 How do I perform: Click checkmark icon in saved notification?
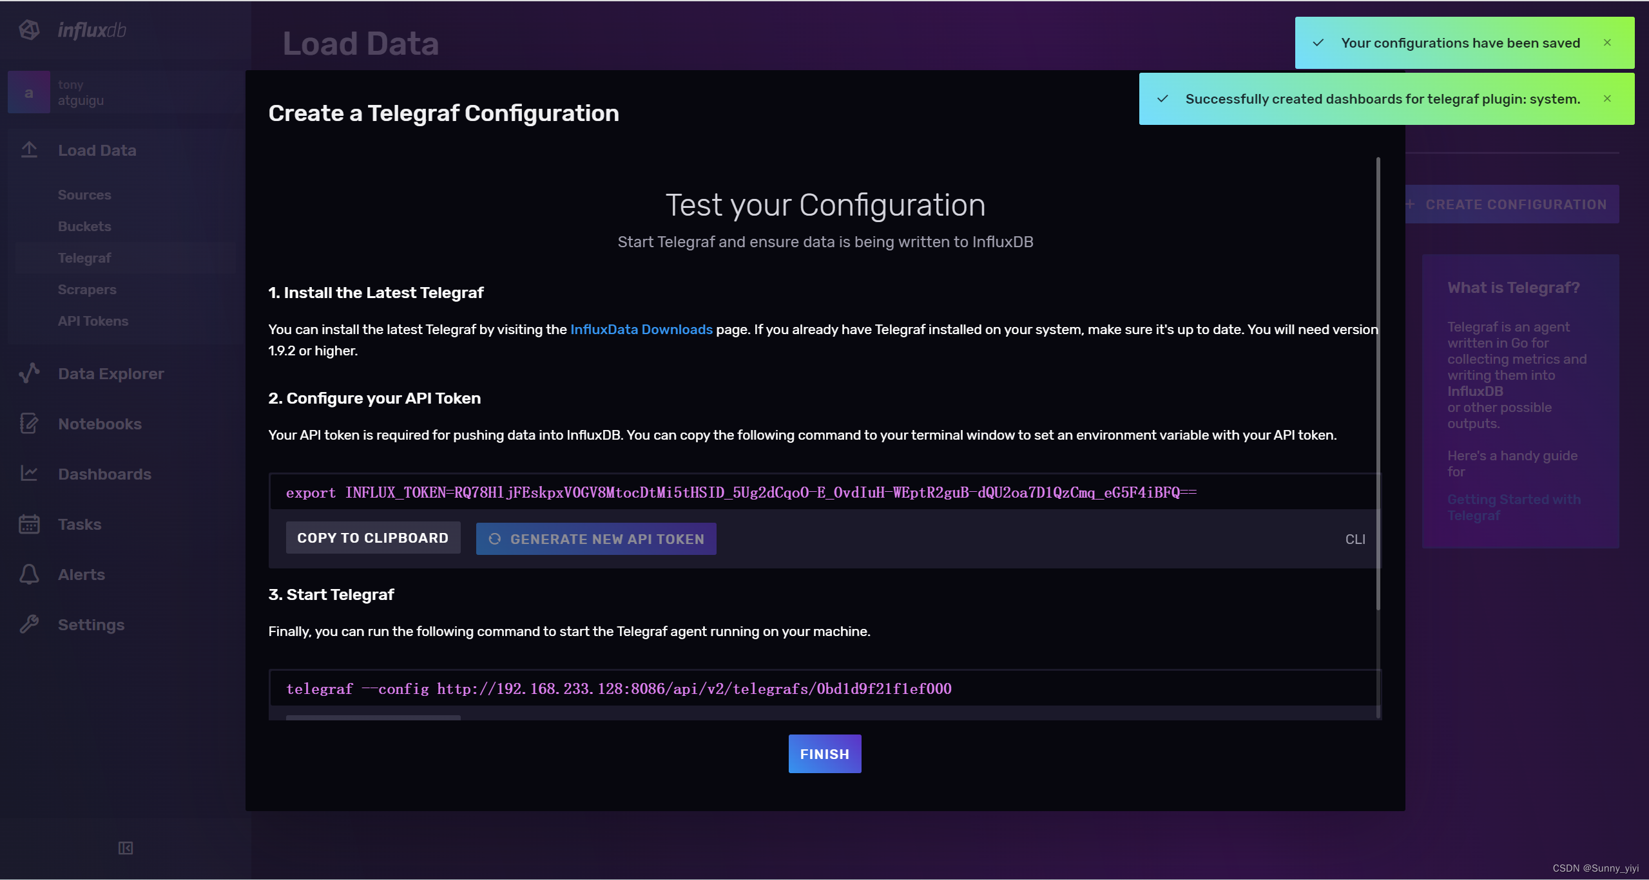(1318, 42)
